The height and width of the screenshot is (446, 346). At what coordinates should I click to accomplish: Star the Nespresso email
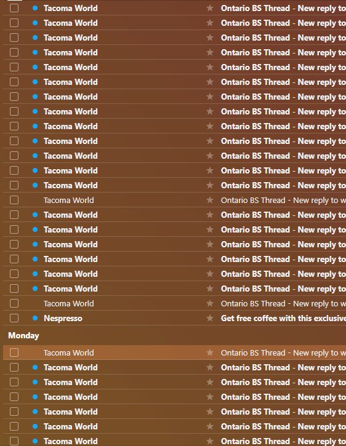click(210, 318)
